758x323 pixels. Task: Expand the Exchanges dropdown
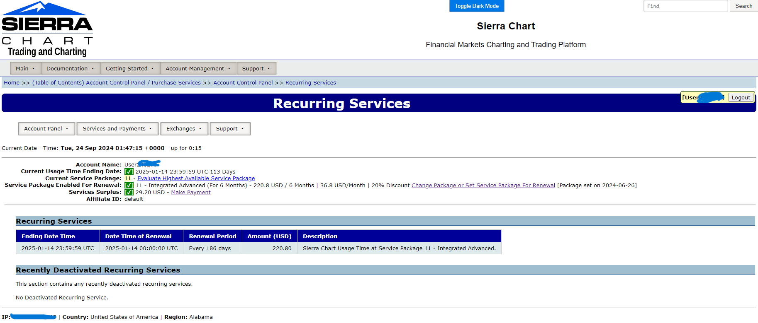tap(184, 129)
